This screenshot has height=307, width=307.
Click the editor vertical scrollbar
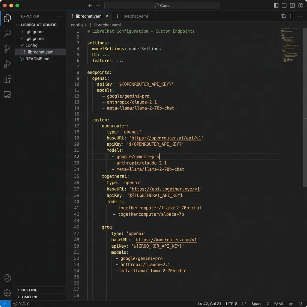pos(305,108)
